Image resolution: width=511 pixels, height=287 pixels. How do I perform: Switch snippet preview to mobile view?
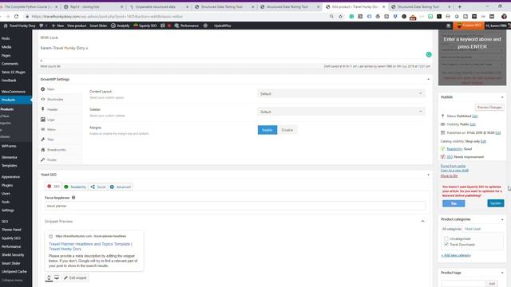coord(49,277)
